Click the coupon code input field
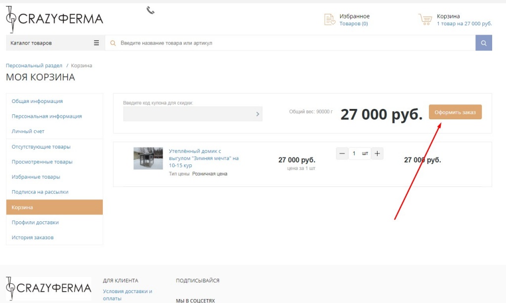Viewport: 506px width, 303px height. 188,113
